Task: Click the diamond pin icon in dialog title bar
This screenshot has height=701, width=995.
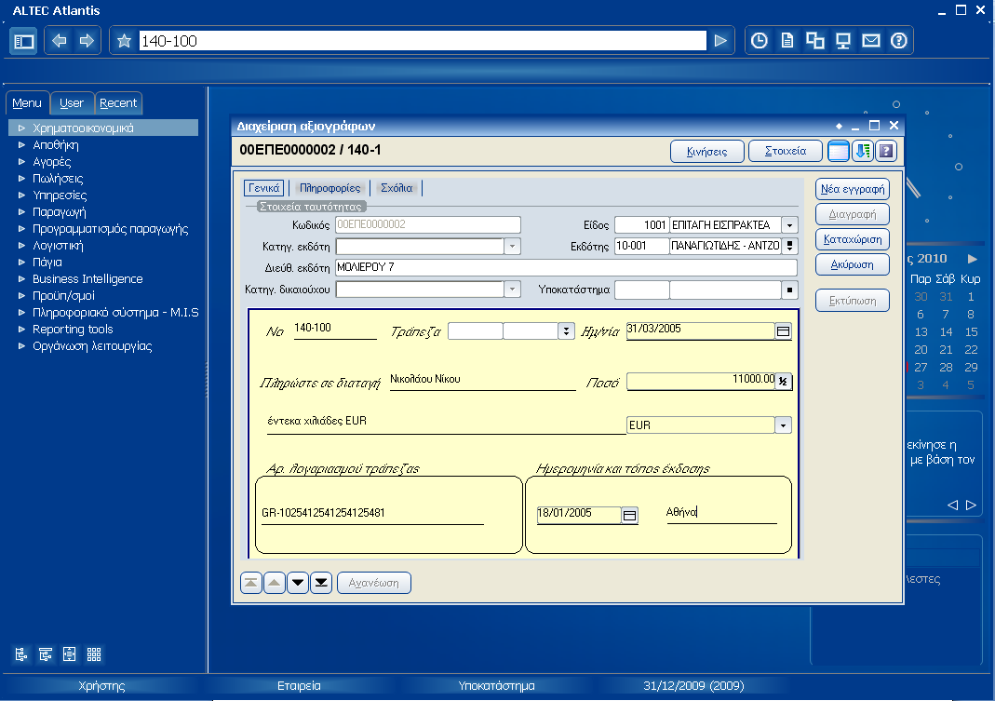Action: pos(839,126)
